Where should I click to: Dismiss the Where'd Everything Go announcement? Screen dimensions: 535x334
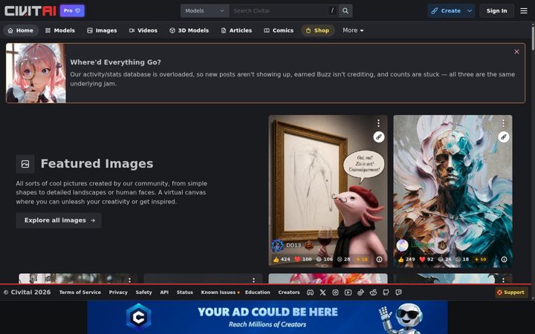(516, 52)
